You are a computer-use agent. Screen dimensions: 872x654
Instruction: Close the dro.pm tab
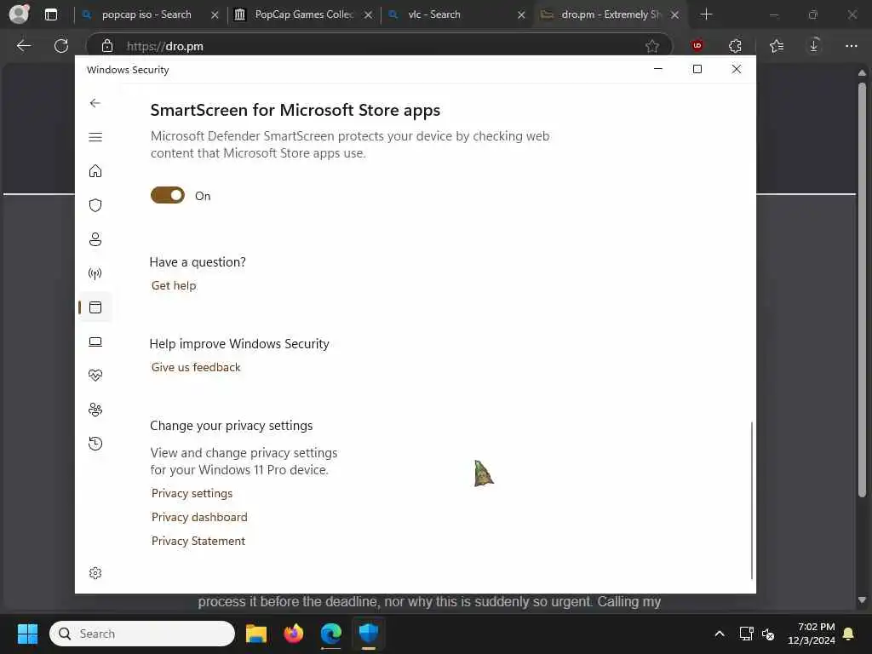[674, 15]
